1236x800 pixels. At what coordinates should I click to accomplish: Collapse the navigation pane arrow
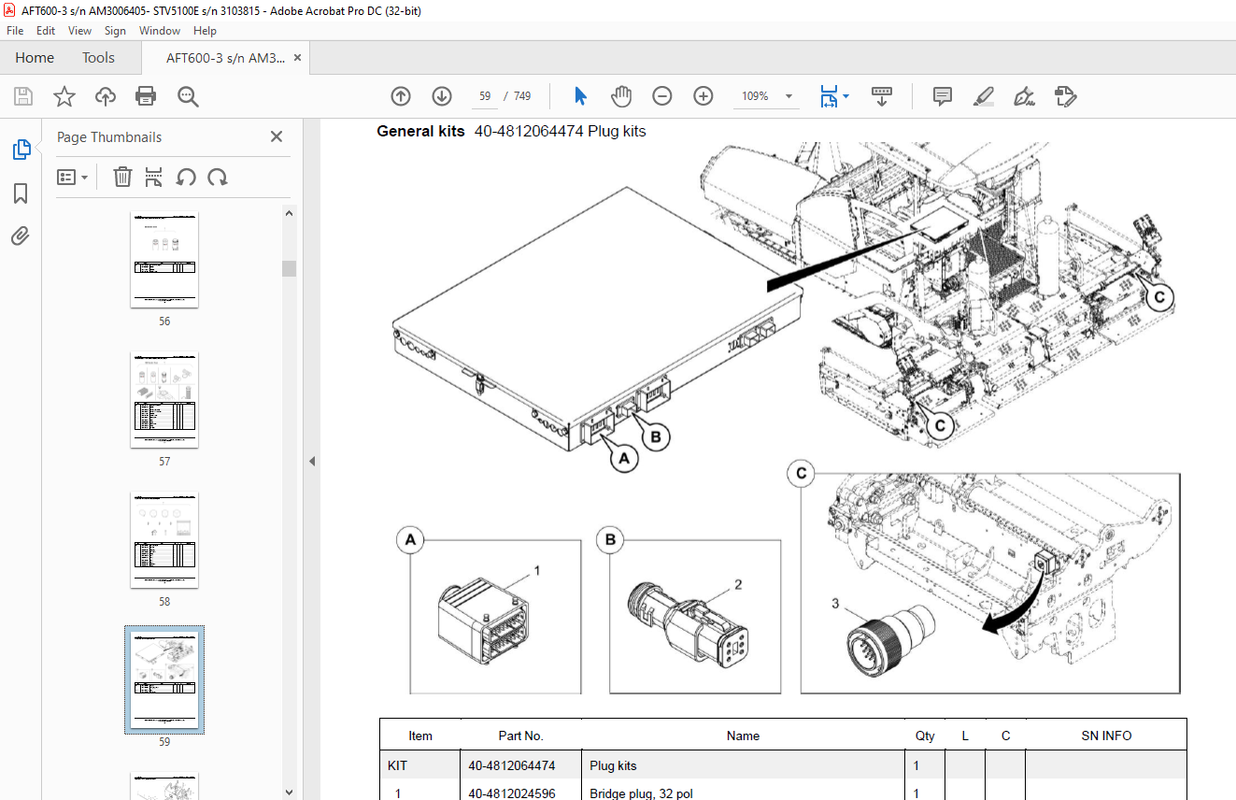point(312,461)
